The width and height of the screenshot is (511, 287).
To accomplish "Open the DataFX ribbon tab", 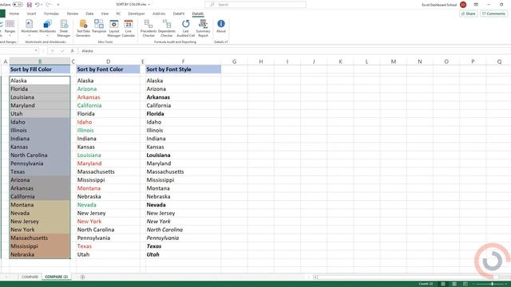I will [x=179, y=14].
